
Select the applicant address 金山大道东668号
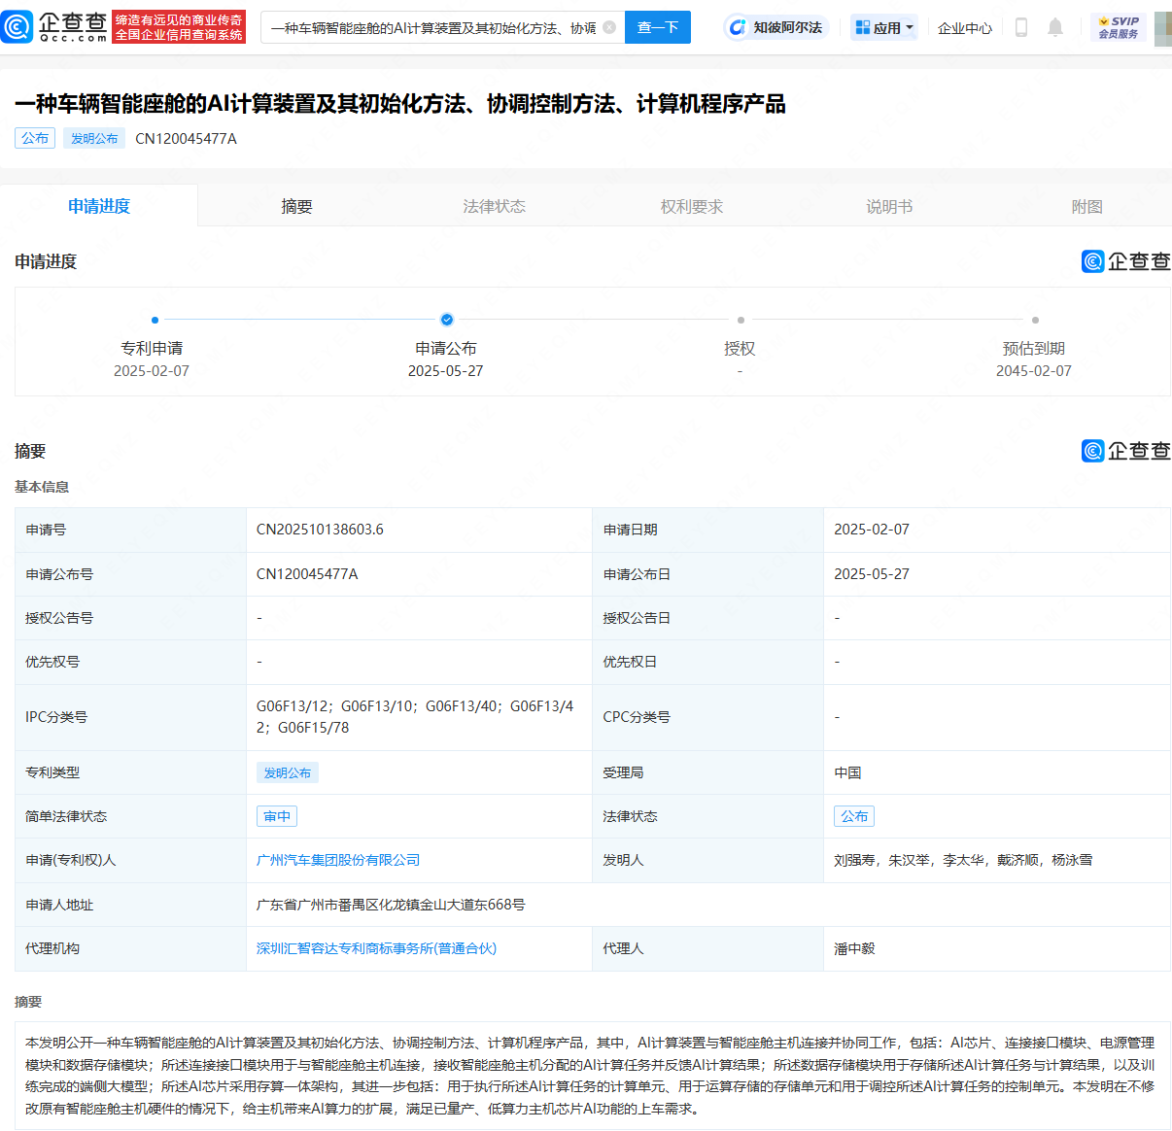[x=391, y=905]
